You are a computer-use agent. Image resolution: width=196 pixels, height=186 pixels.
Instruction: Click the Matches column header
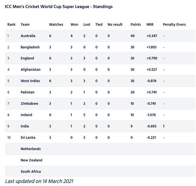[56, 25]
